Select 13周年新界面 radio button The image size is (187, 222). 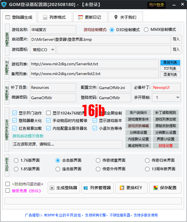147,169
